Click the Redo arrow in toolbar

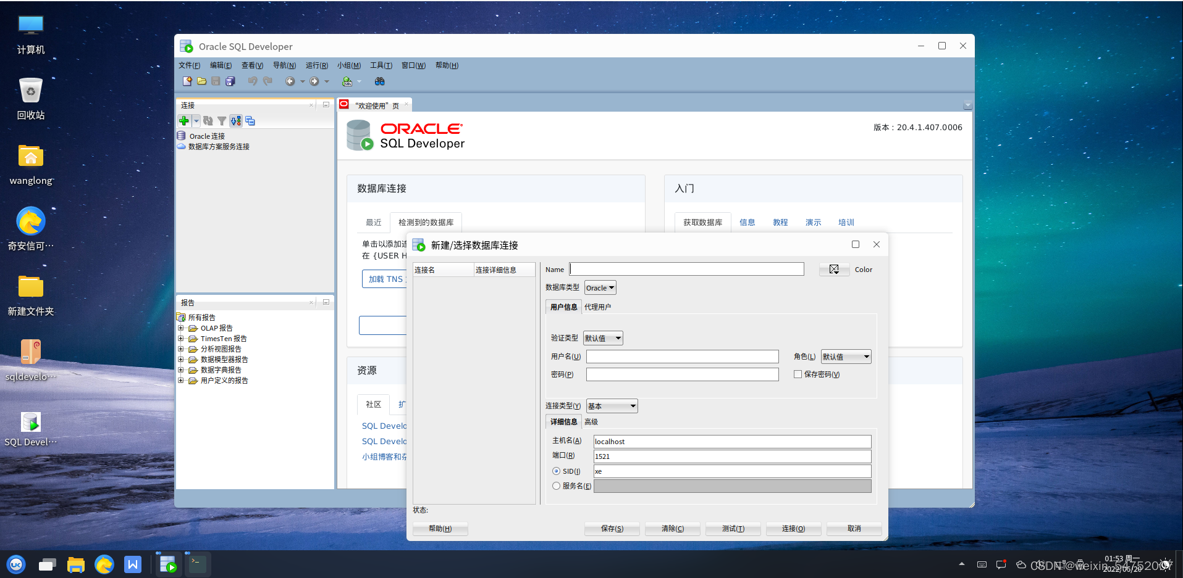267,81
